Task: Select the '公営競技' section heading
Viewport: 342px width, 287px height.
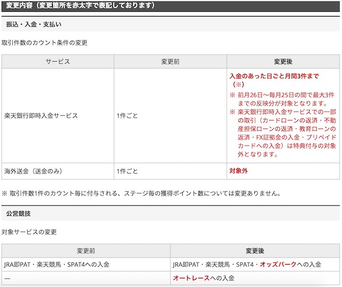Action: click(x=18, y=214)
